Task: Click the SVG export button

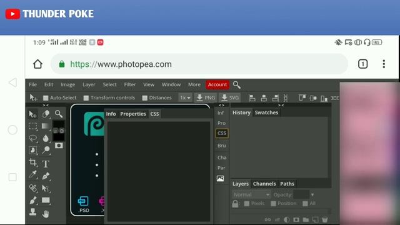Action: click(230, 97)
